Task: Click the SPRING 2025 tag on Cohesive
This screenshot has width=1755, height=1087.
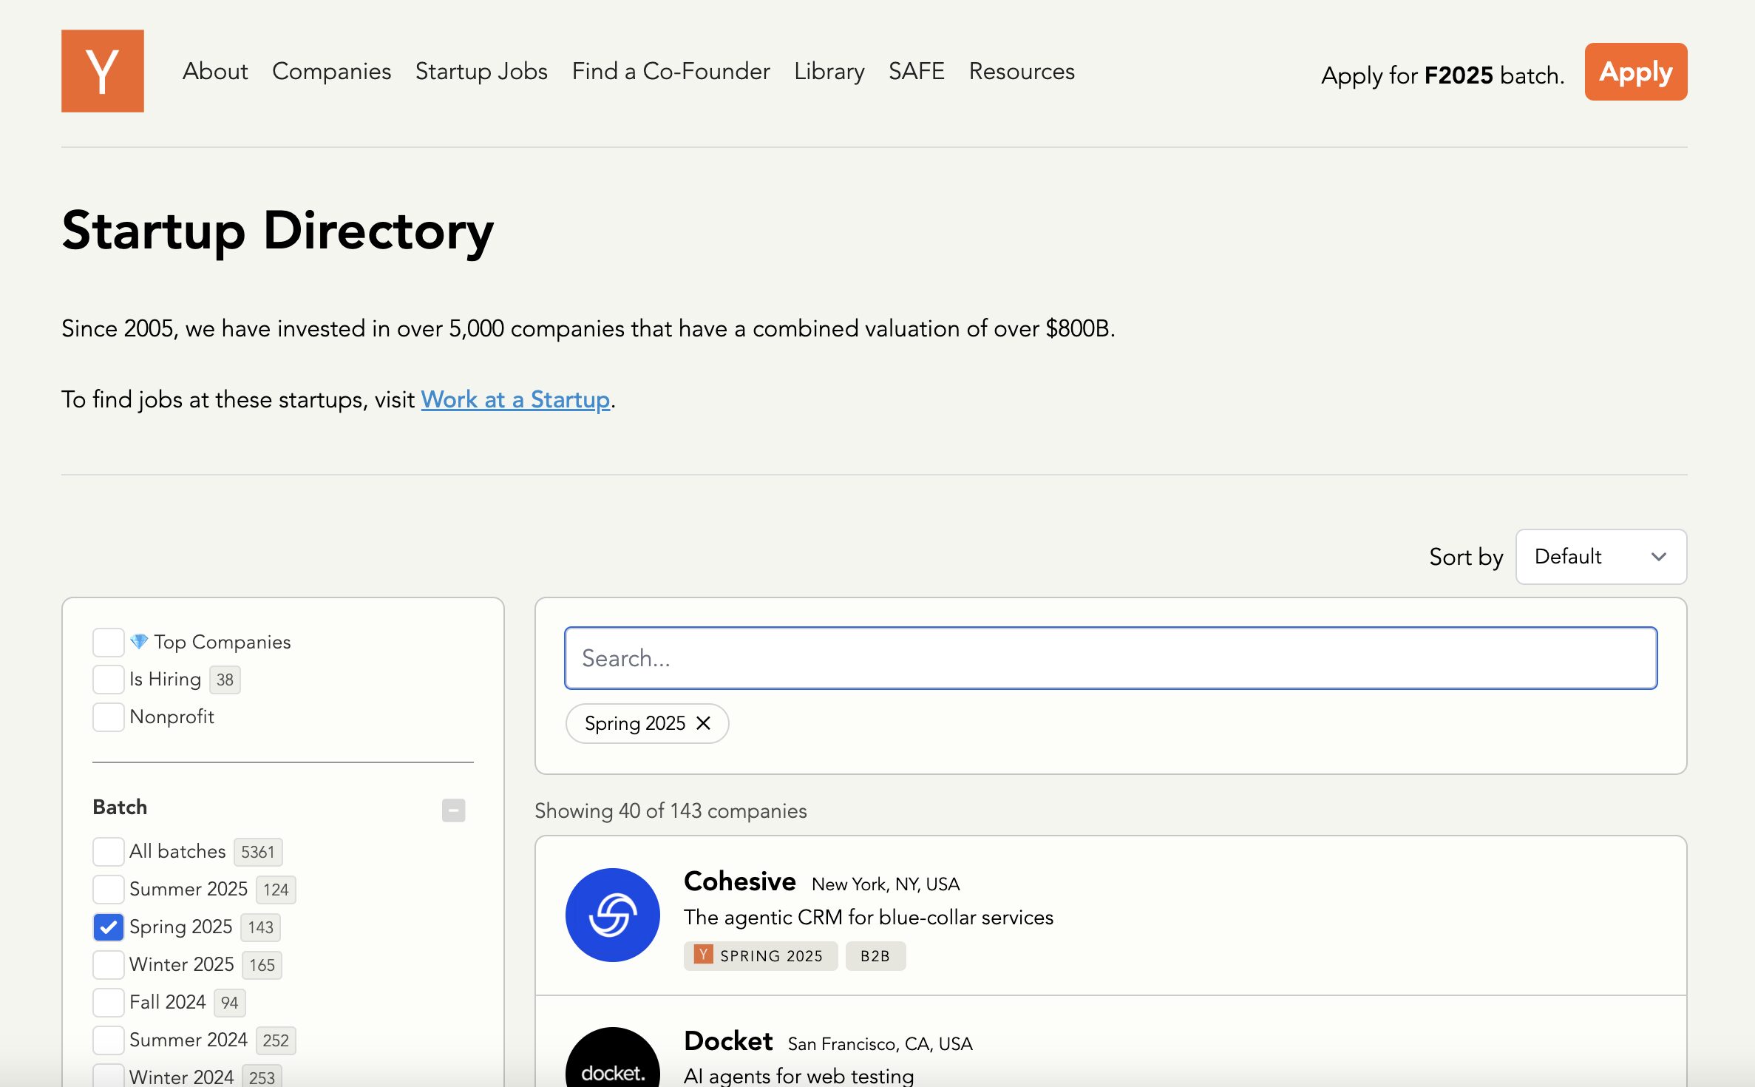Action: pyautogui.click(x=760, y=955)
